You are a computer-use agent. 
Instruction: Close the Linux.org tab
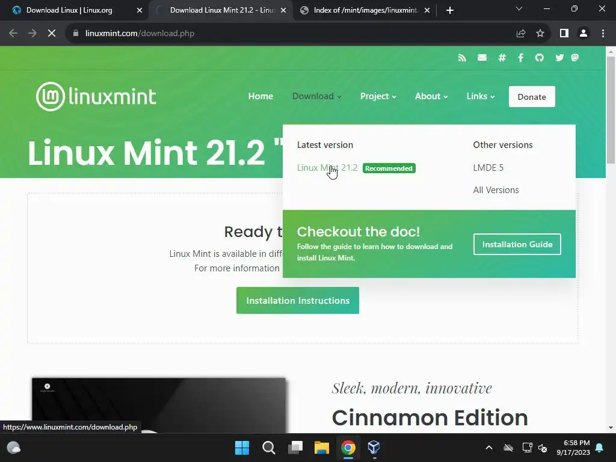tap(140, 10)
